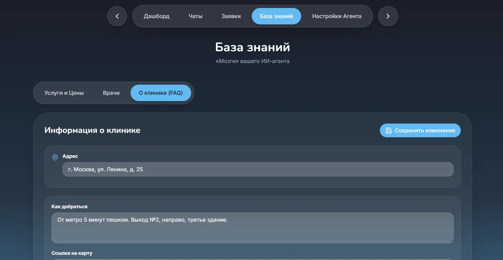This screenshot has height=260, width=503.
Task: Open the Настройки Агента tab
Action: (337, 16)
